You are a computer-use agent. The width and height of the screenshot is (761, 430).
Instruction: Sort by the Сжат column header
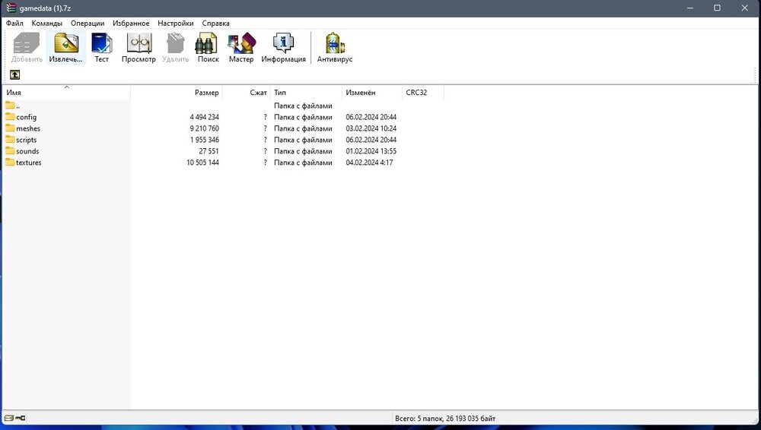tap(247, 93)
